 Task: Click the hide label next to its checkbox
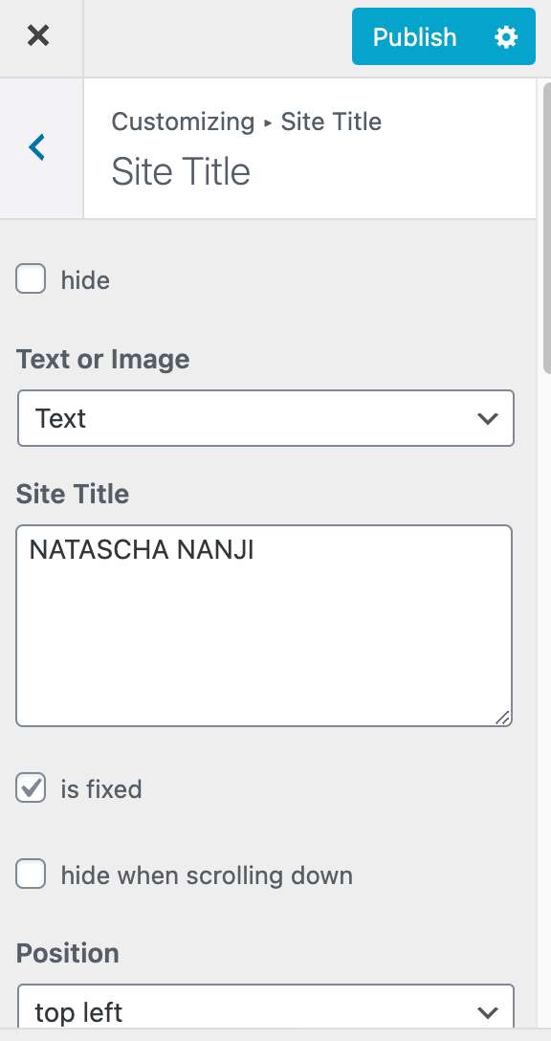point(85,279)
